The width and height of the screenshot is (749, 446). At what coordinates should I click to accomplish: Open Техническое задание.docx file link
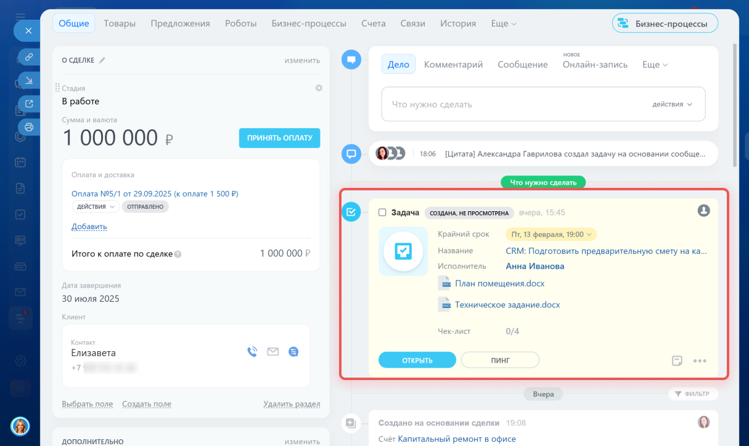507,304
